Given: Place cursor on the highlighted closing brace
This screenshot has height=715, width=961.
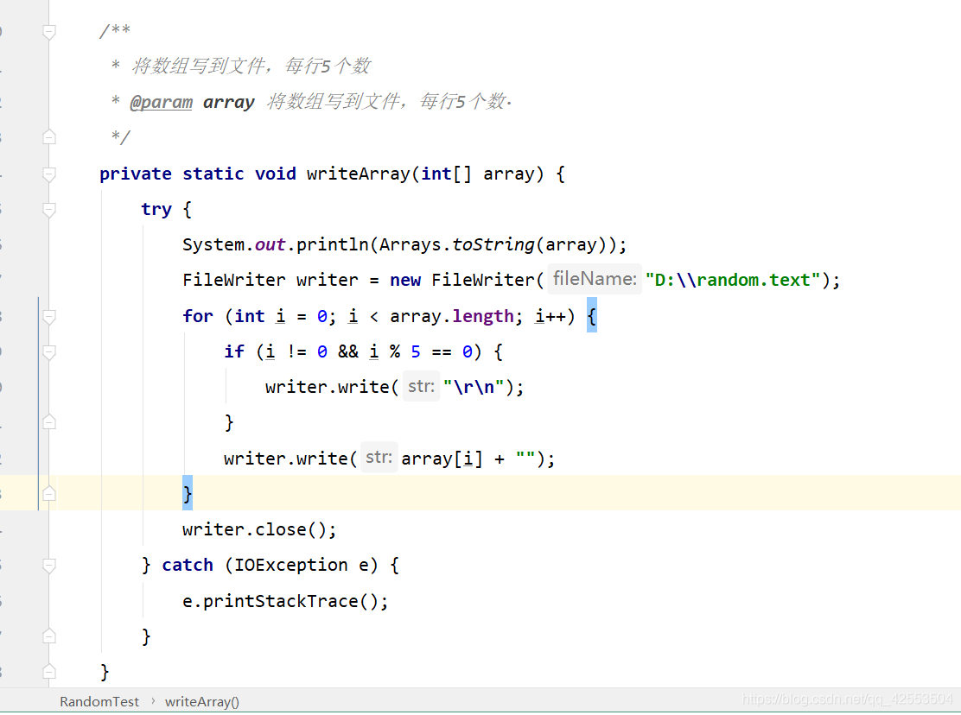Looking at the screenshot, I should 188,493.
